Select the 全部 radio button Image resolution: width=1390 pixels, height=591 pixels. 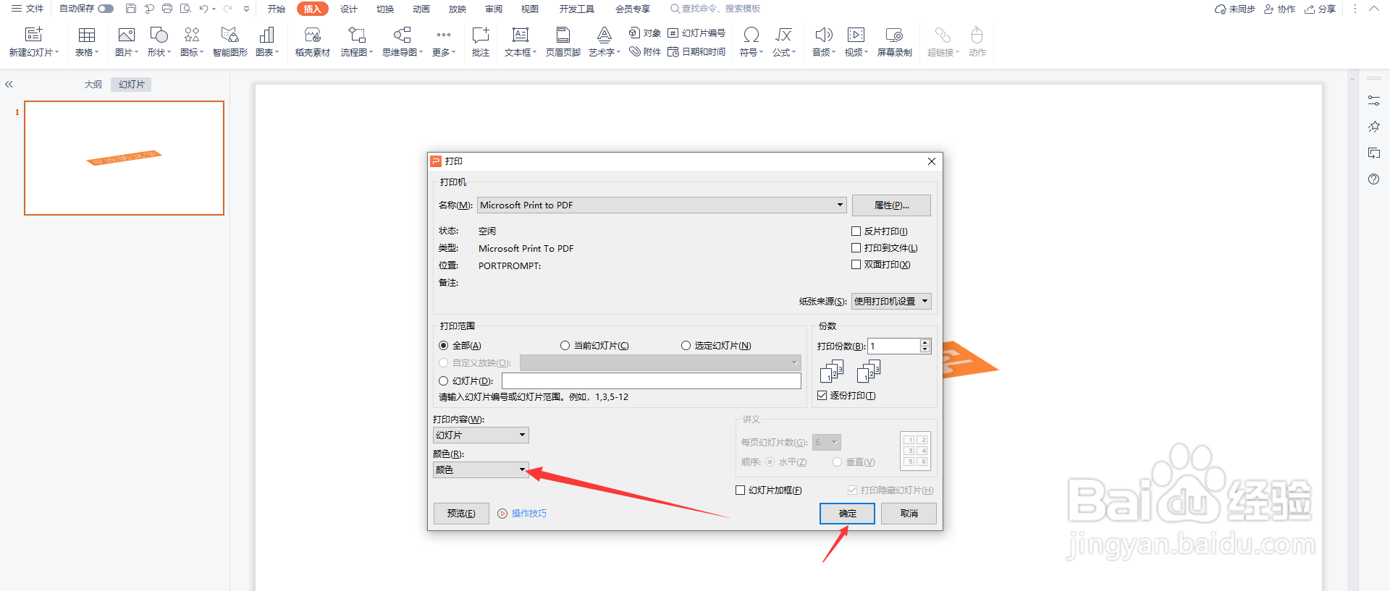pos(443,346)
